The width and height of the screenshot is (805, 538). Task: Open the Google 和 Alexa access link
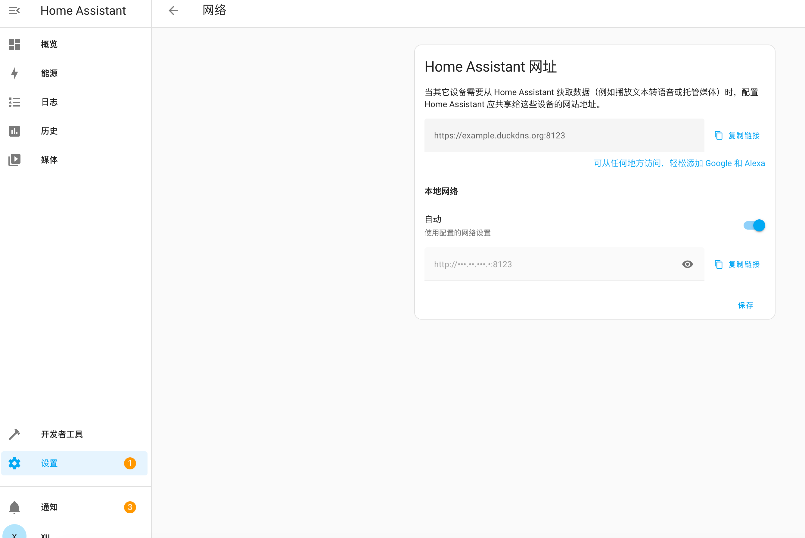pyautogui.click(x=679, y=163)
